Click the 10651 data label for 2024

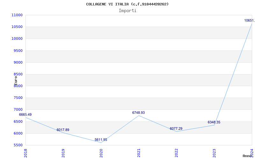pyautogui.click(x=250, y=20)
